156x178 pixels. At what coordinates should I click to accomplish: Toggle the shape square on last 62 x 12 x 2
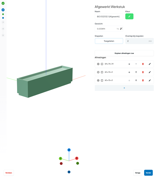click(102, 80)
